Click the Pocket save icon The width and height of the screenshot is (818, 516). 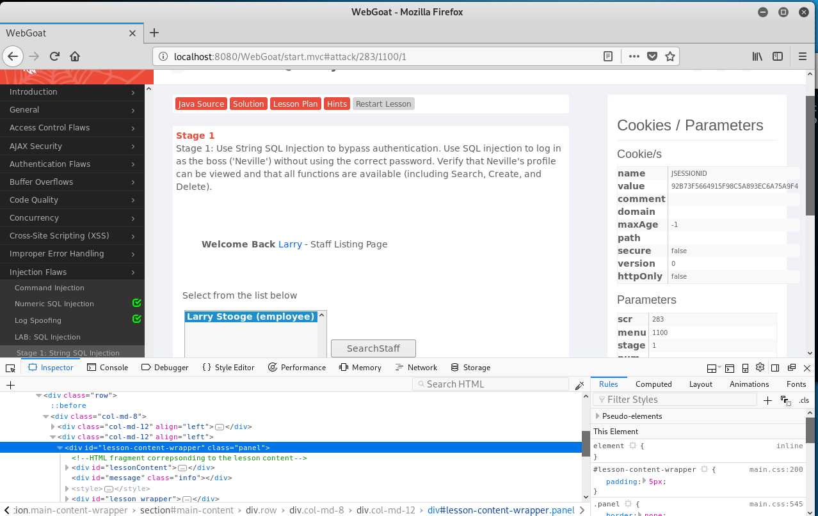[x=652, y=56]
